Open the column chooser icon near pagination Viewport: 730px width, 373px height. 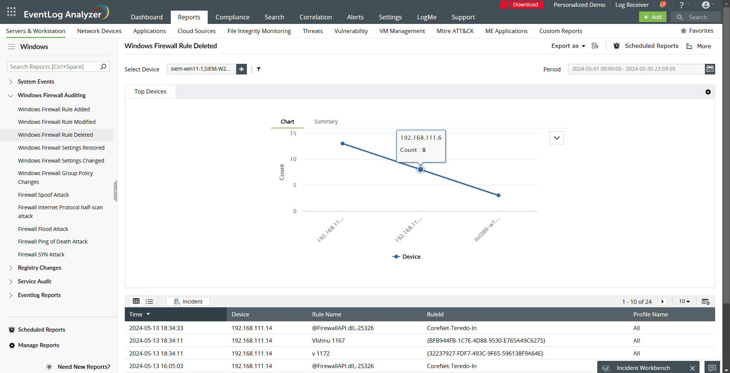click(x=706, y=302)
